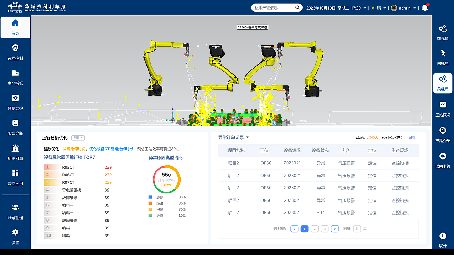Open 远程控制 remote control icon
The height and width of the screenshot is (255, 454).
click(x=15, y=48)
